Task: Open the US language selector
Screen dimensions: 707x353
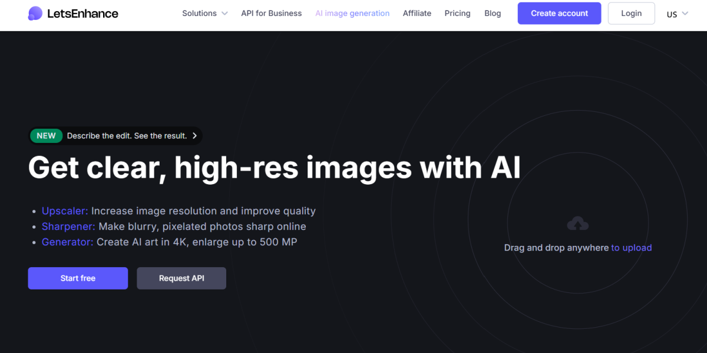Action: coord(677,14)
